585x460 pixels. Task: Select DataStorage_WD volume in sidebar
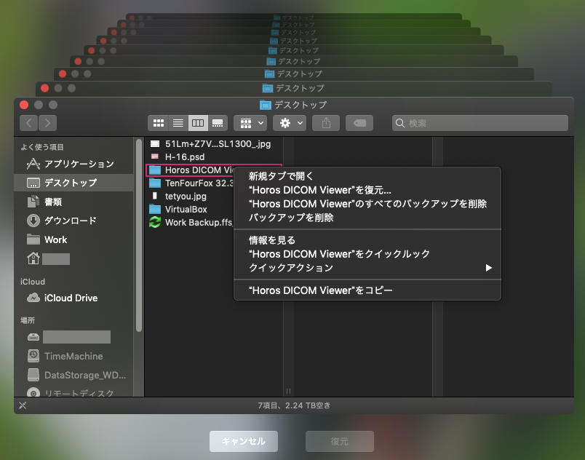tap(73, 375)
